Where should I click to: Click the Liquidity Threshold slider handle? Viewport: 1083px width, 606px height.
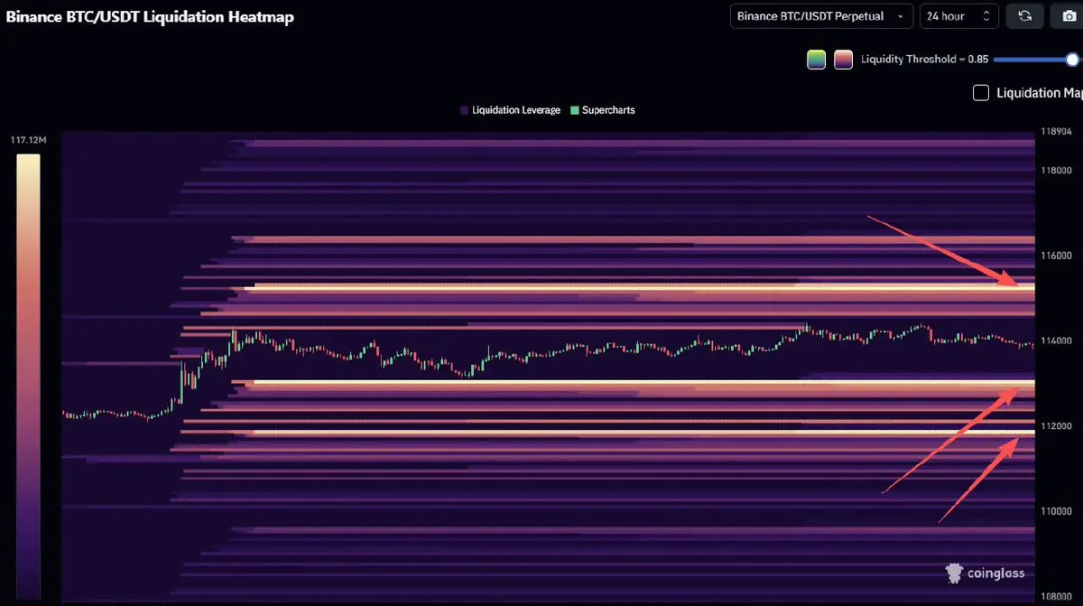pos(1072,60)
